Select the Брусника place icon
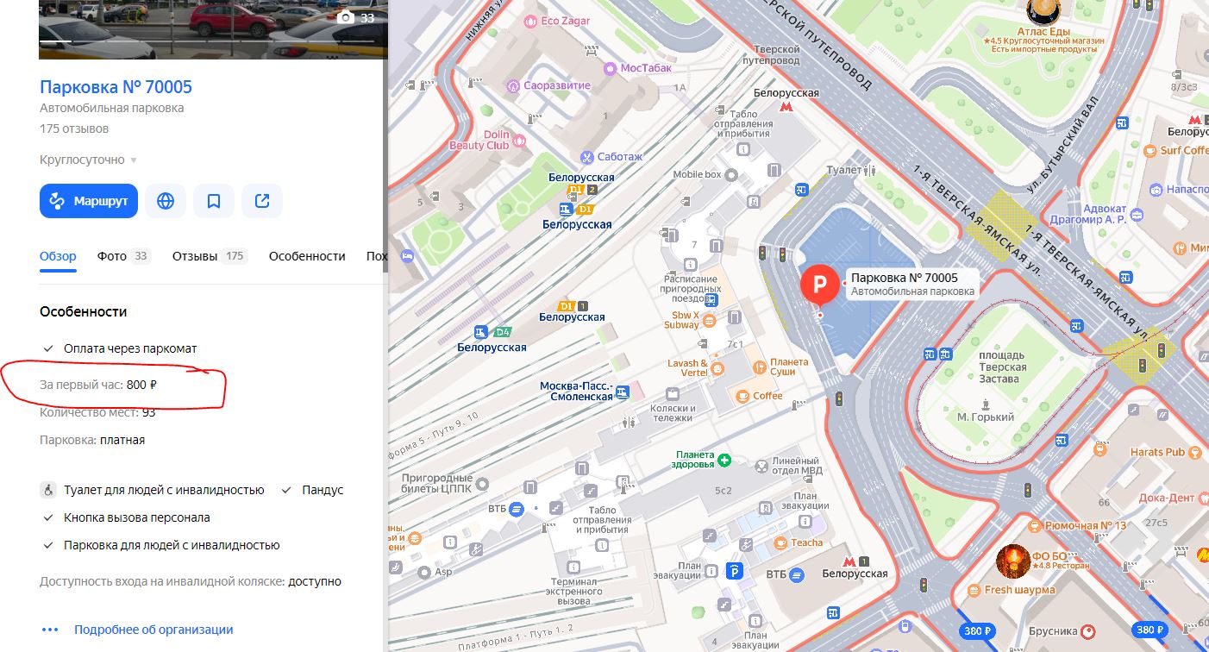Viewport: 1209px width, 652px height. pos(1088,631)
